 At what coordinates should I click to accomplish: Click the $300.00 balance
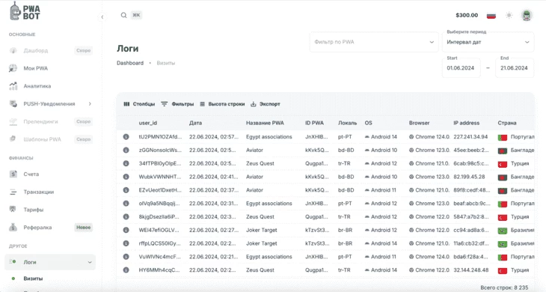click(467, 15)
